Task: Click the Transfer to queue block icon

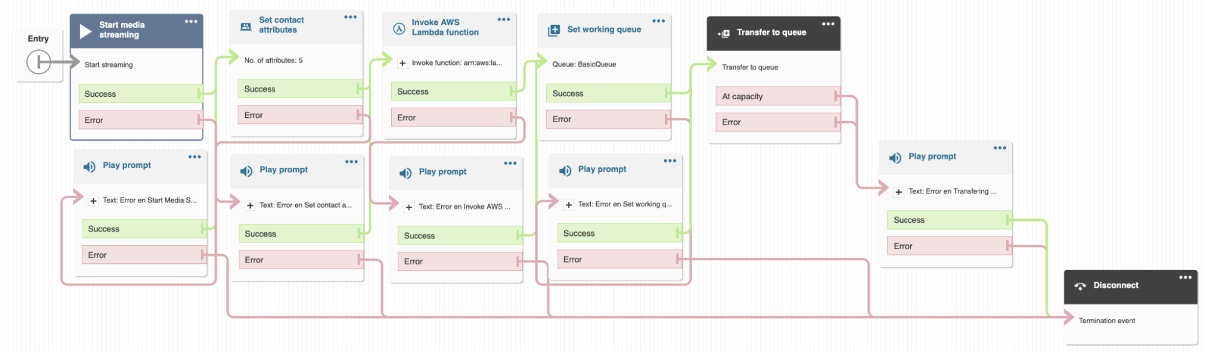Action: coord(724,33)
